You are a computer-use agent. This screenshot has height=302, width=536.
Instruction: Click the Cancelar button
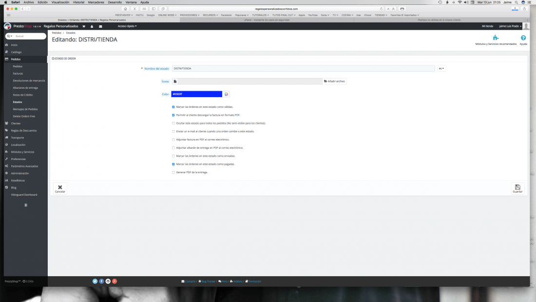pyautogui.click(x=60, y=189)
